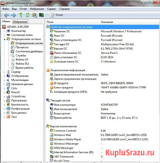Select the Системная плата motherboard icon
Image resolution: width=160 pixels, height=163 pixels.
[8, 35]
